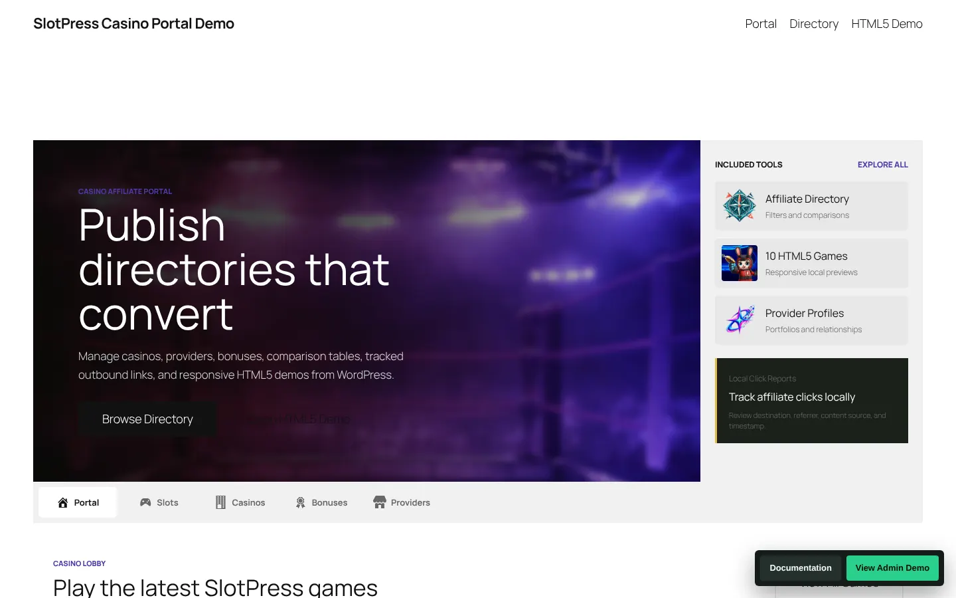Click the "Manage casinos, providers, bonuses" paragraph
Viewport: 956px width, 598px height.
[x=241, y=365]
